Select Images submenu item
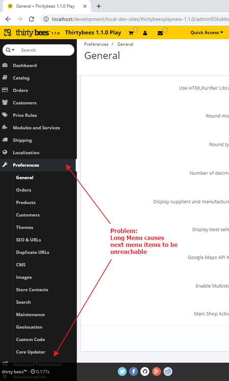229x381 pixels. click(24, 277)
